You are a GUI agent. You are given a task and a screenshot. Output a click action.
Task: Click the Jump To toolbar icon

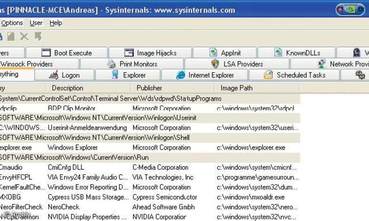pyautogui.click(x=38, y=37)
